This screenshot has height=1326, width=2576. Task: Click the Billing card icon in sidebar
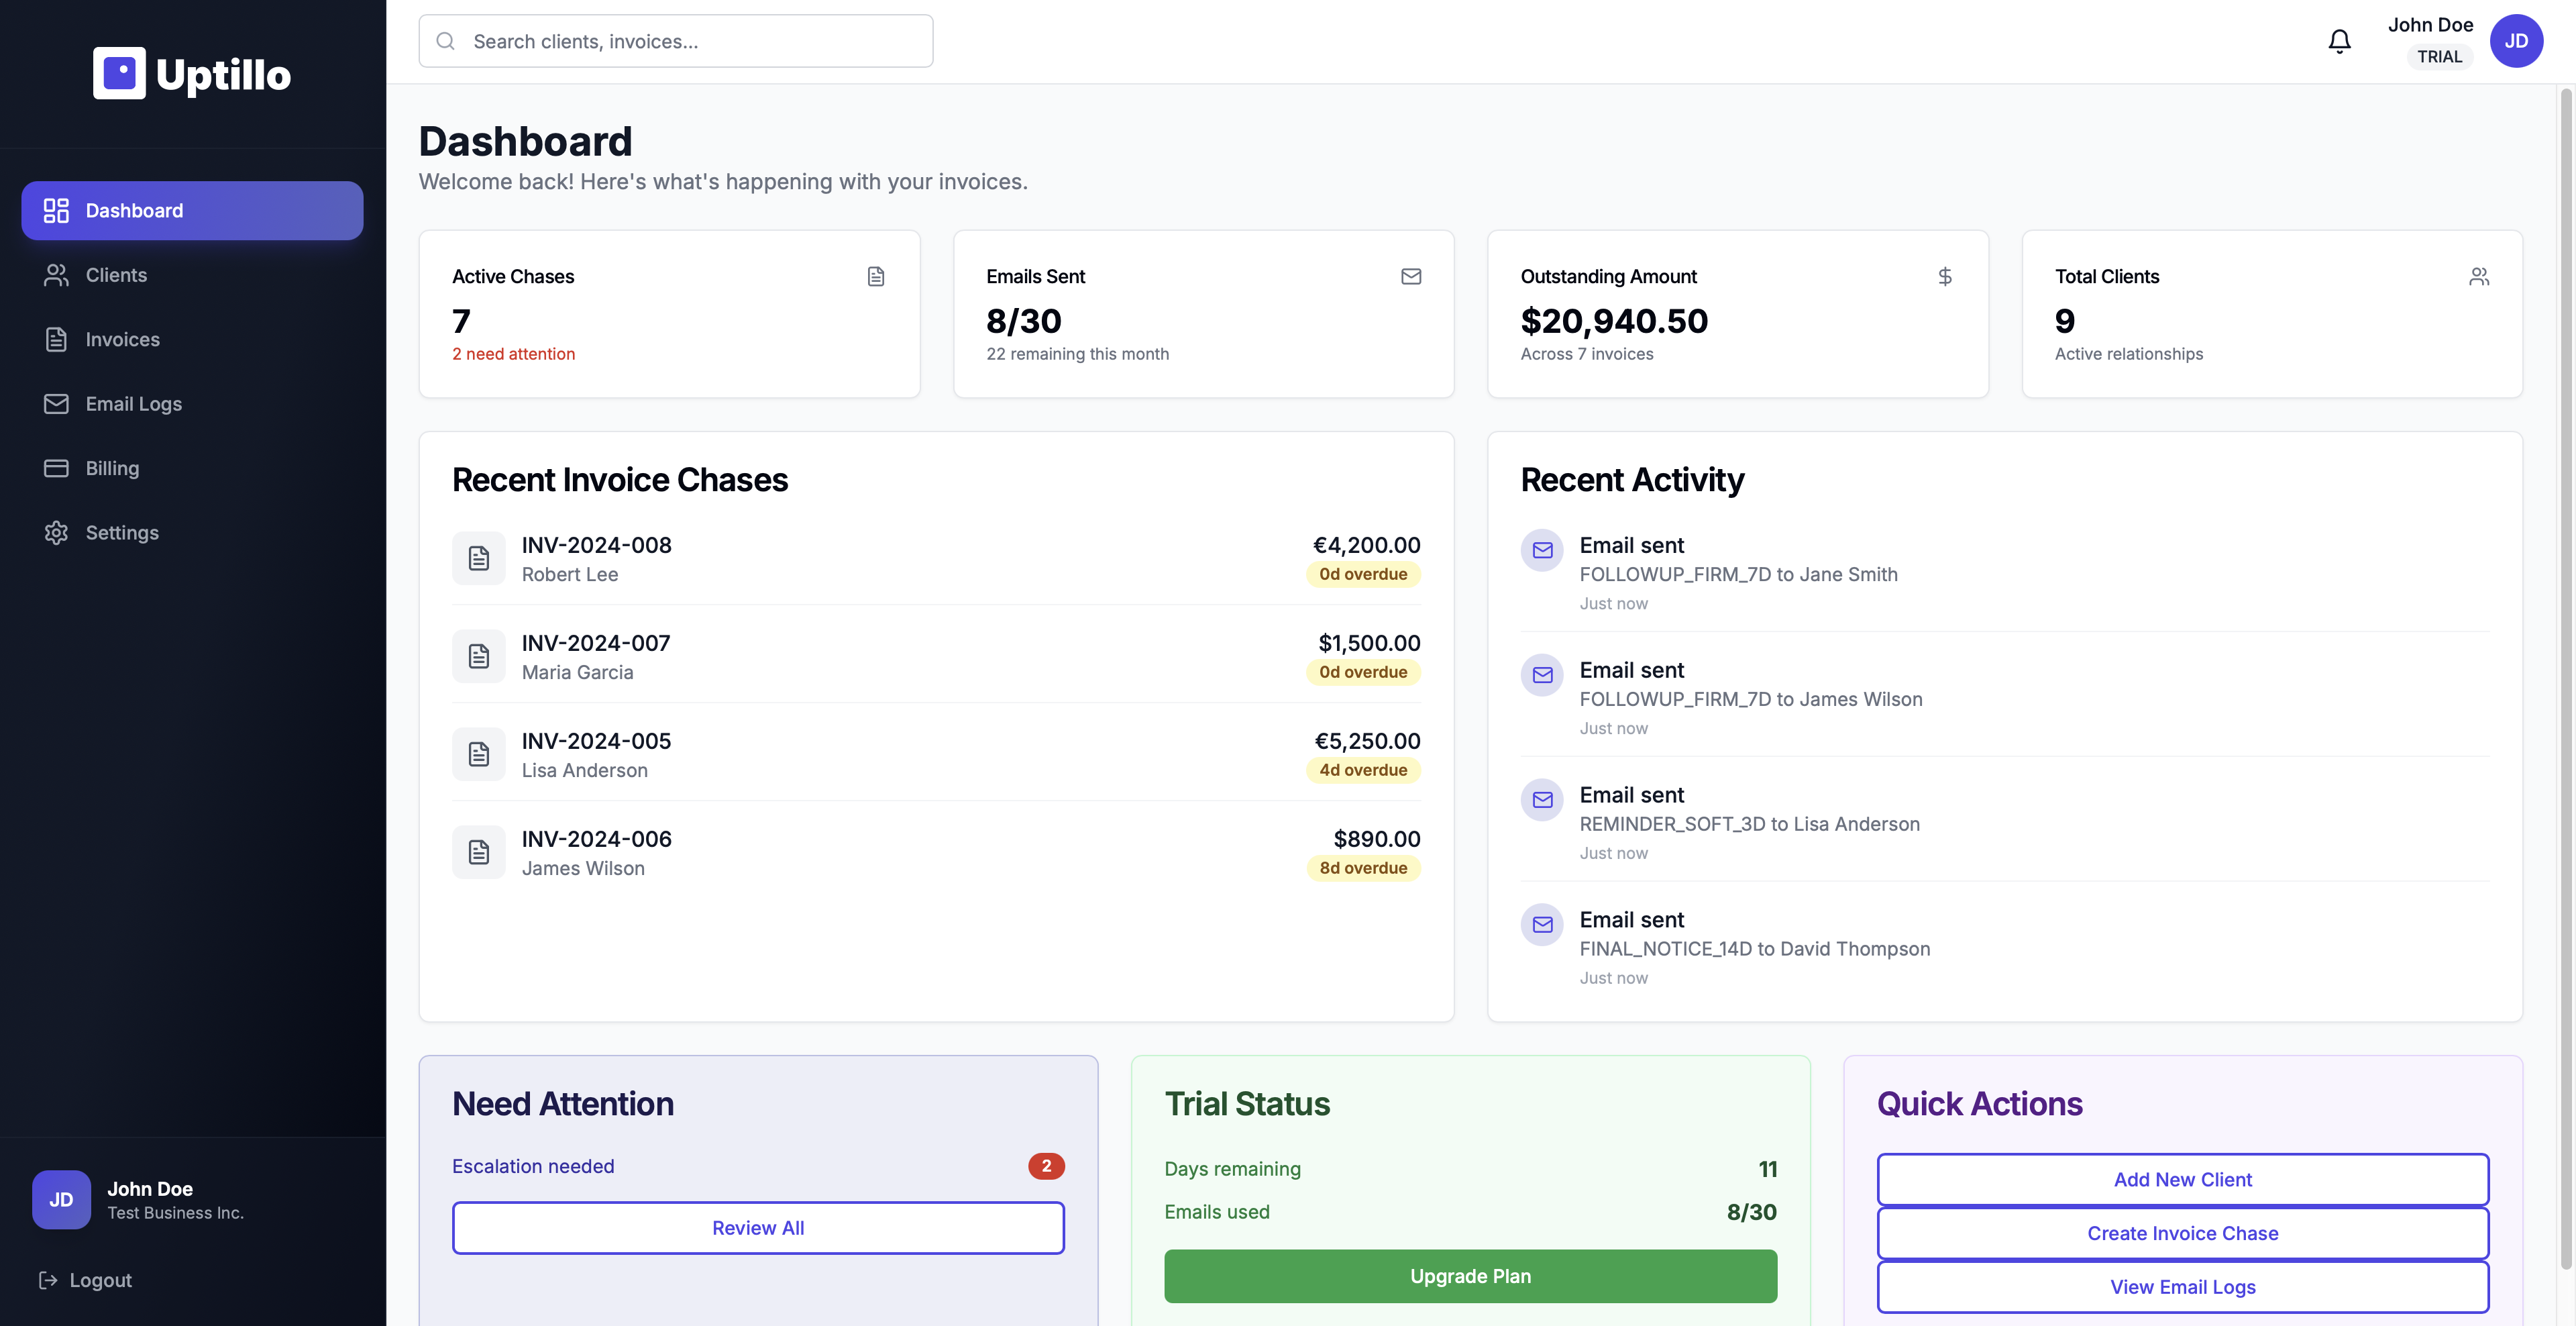[x=56, y=468]
